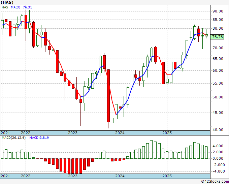229x184 pixels.
Task: Click the 90.00 price axis label
Action: point(218,11)
